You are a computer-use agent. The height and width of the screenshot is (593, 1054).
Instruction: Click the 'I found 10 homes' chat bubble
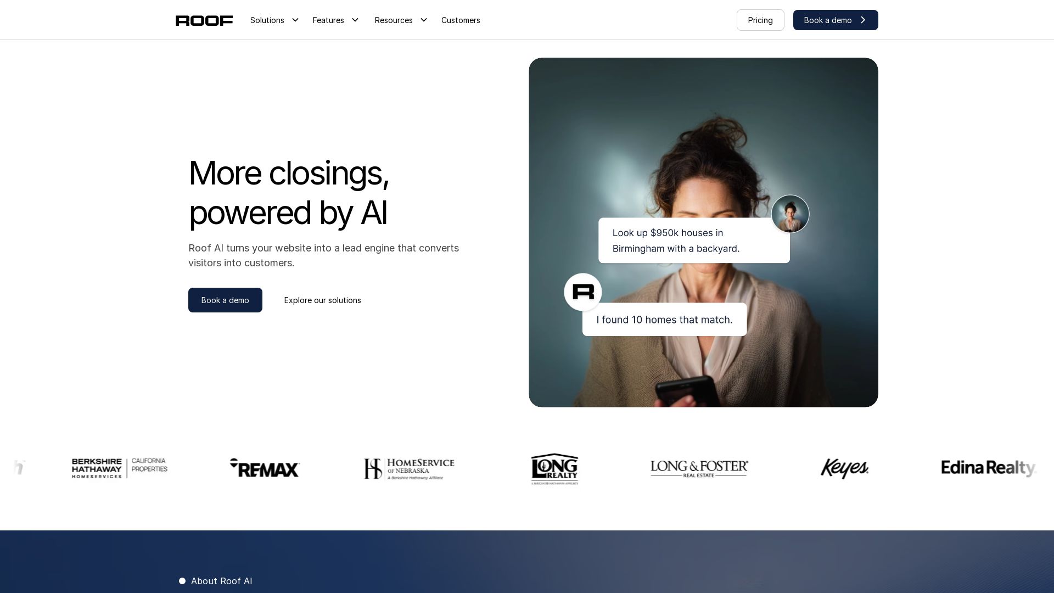(x=664, y=320)
